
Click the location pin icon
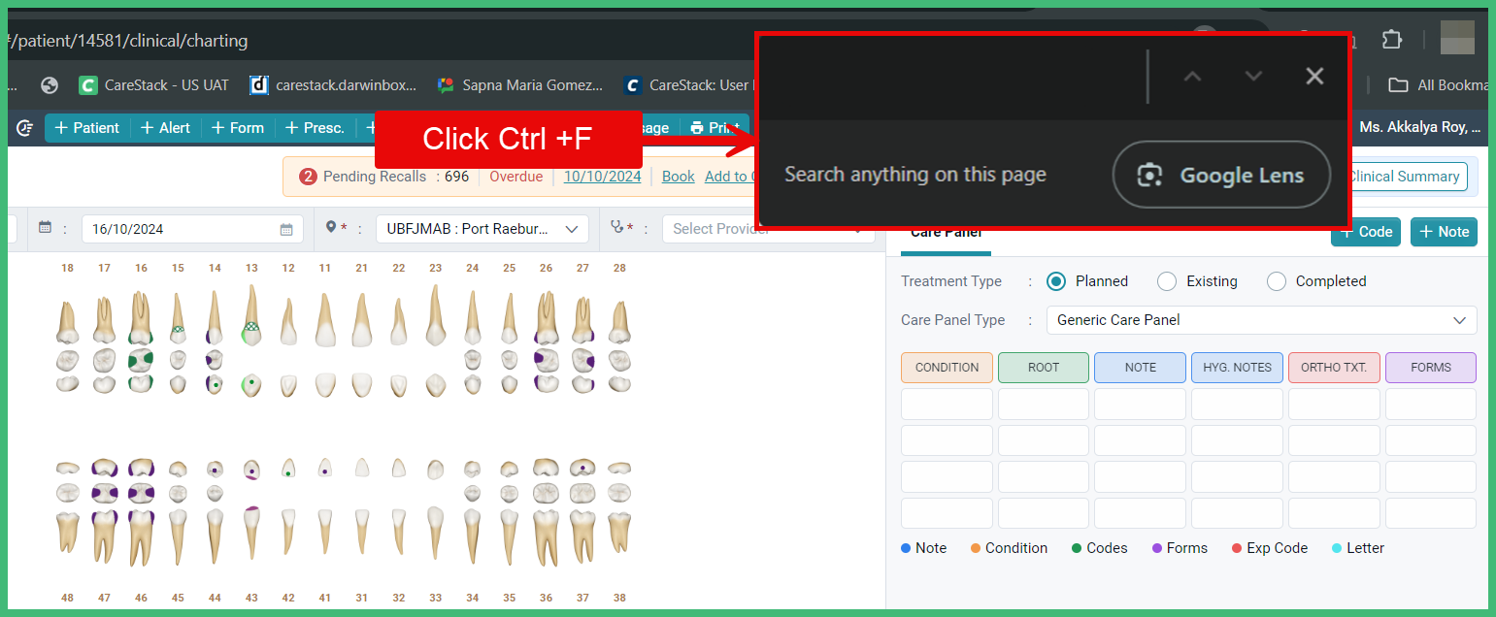(331, 227)
